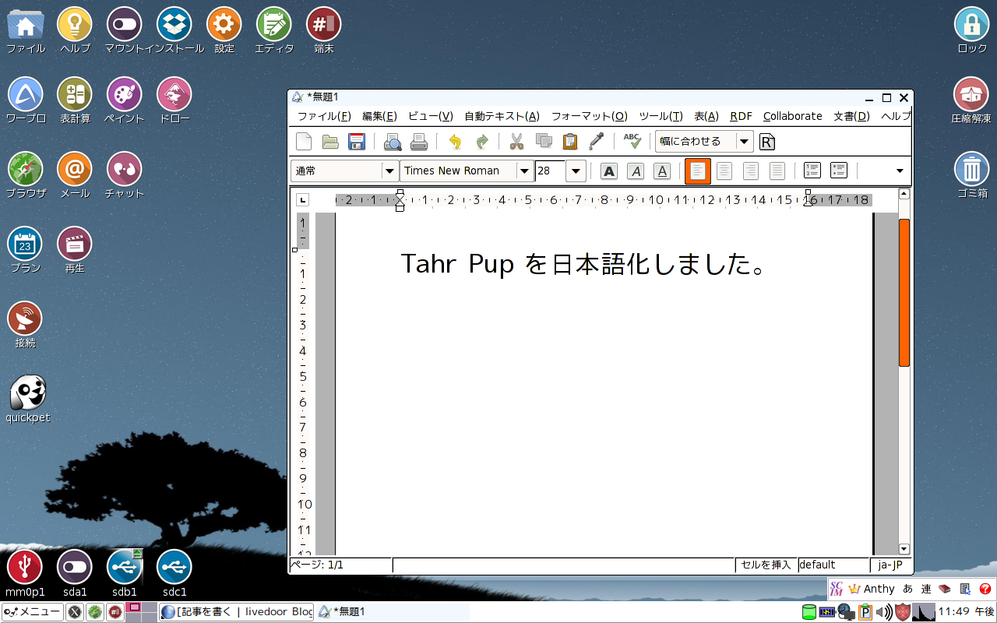Click the volume speaker tray icon
This screenshot has width=997, height=623.
pyautogui.click(x=885, y=612)
